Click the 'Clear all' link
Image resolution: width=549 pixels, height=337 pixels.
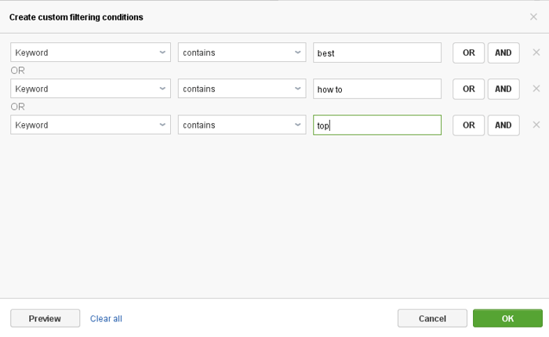click(106, 318)
